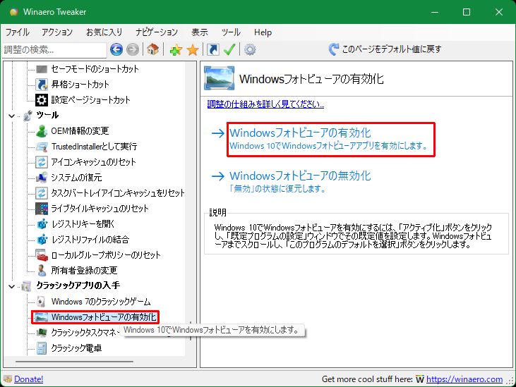
Task: Open the 表示 menu
Action: pos(200,32)
